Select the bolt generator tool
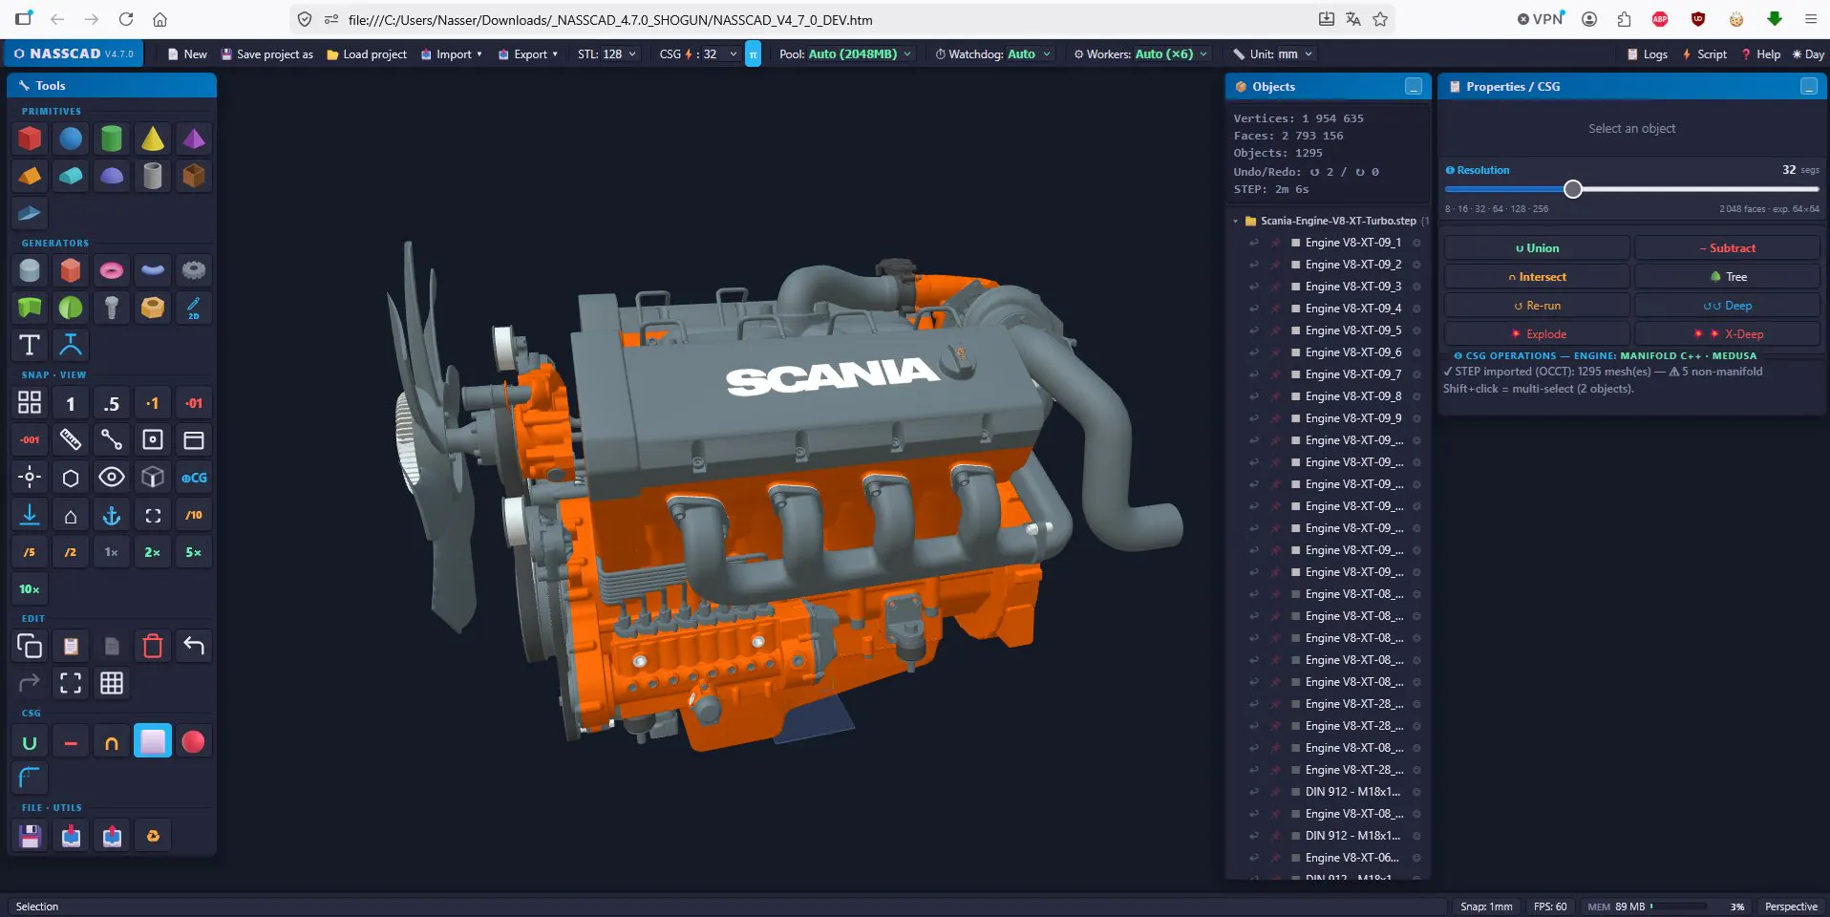 point(112,308)
